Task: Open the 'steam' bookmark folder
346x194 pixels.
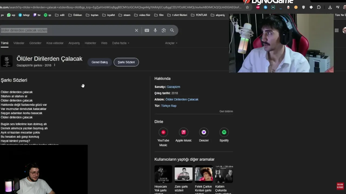Action: point(125,15)
